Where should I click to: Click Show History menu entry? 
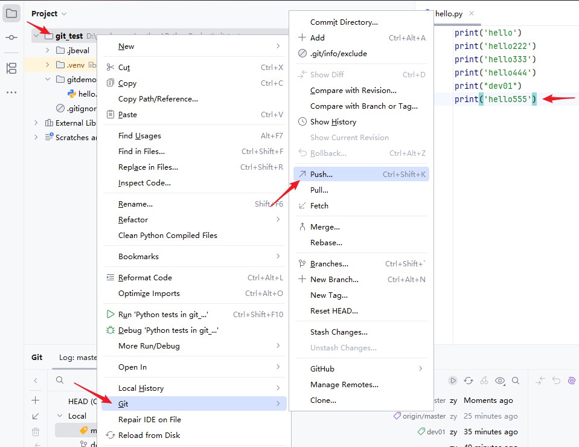[362, 122]
